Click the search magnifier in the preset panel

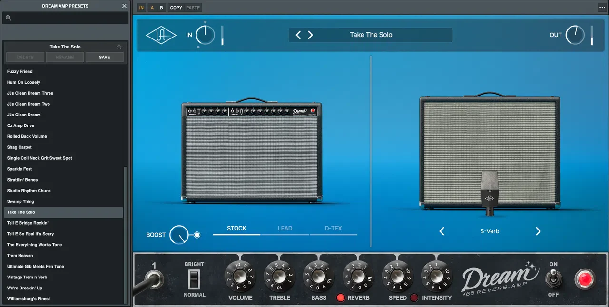pos(8,17)
